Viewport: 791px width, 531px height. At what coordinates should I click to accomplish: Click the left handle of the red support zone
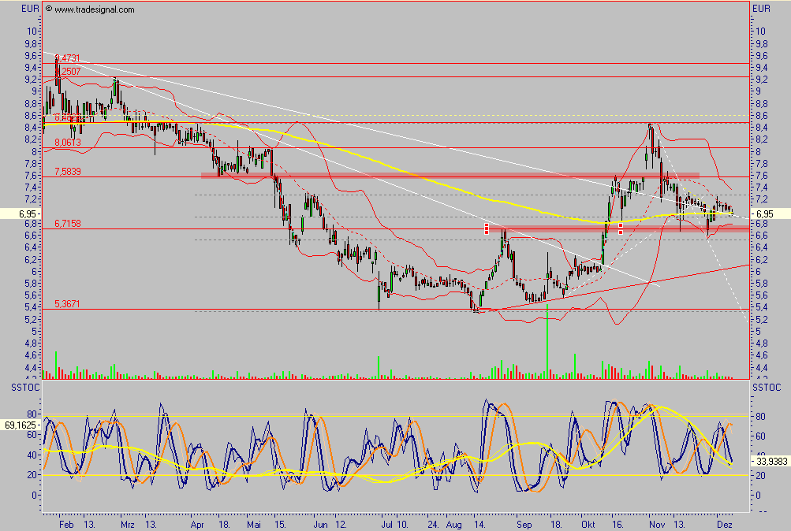click(x=487, y=228)
